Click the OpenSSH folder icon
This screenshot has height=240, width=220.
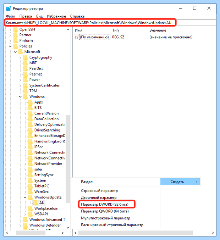click(x=16, y=29)
